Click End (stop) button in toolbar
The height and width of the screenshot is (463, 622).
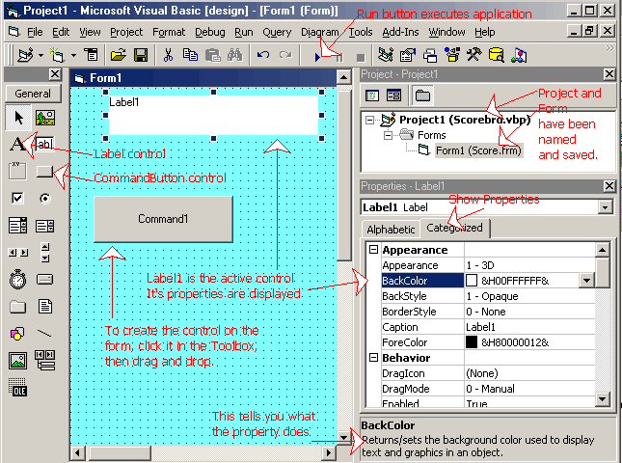click(361, 58)
